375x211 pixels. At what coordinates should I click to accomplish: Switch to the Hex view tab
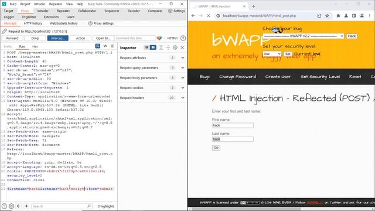tap(35, 46)
